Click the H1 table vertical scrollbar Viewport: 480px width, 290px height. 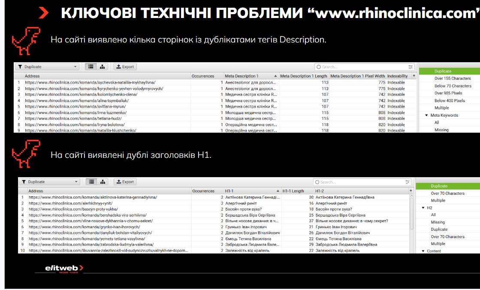pyautogui.click(x=411, y=214)
